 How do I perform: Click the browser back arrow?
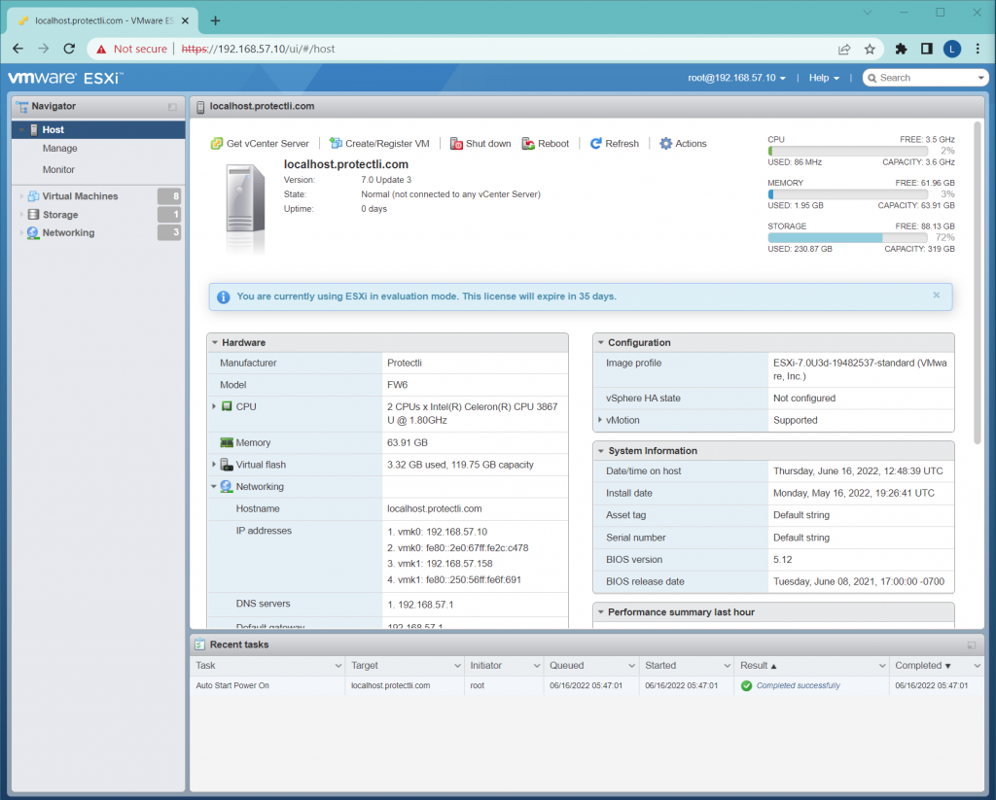coord(18,49)
